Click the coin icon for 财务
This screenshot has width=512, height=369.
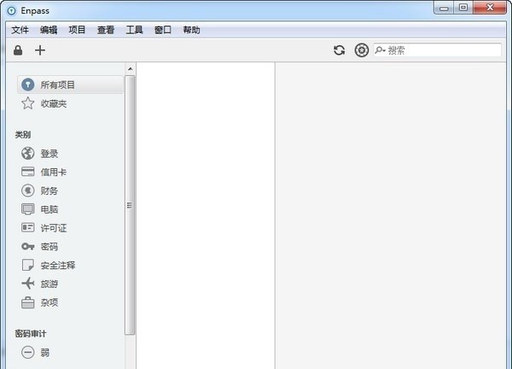click(x=28, y=190)
